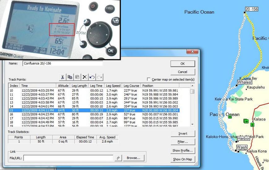
Task: Select track point row with index 14
Action: [94, 106]
